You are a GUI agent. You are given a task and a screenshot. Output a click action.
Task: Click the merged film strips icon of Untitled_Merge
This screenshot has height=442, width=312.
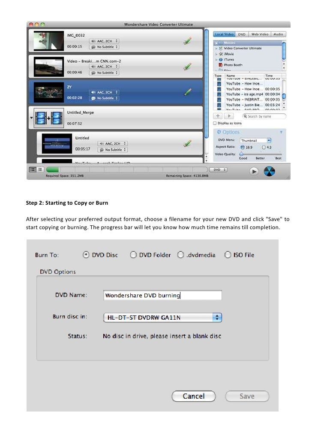pyautogui.click(x=49, y=118)
